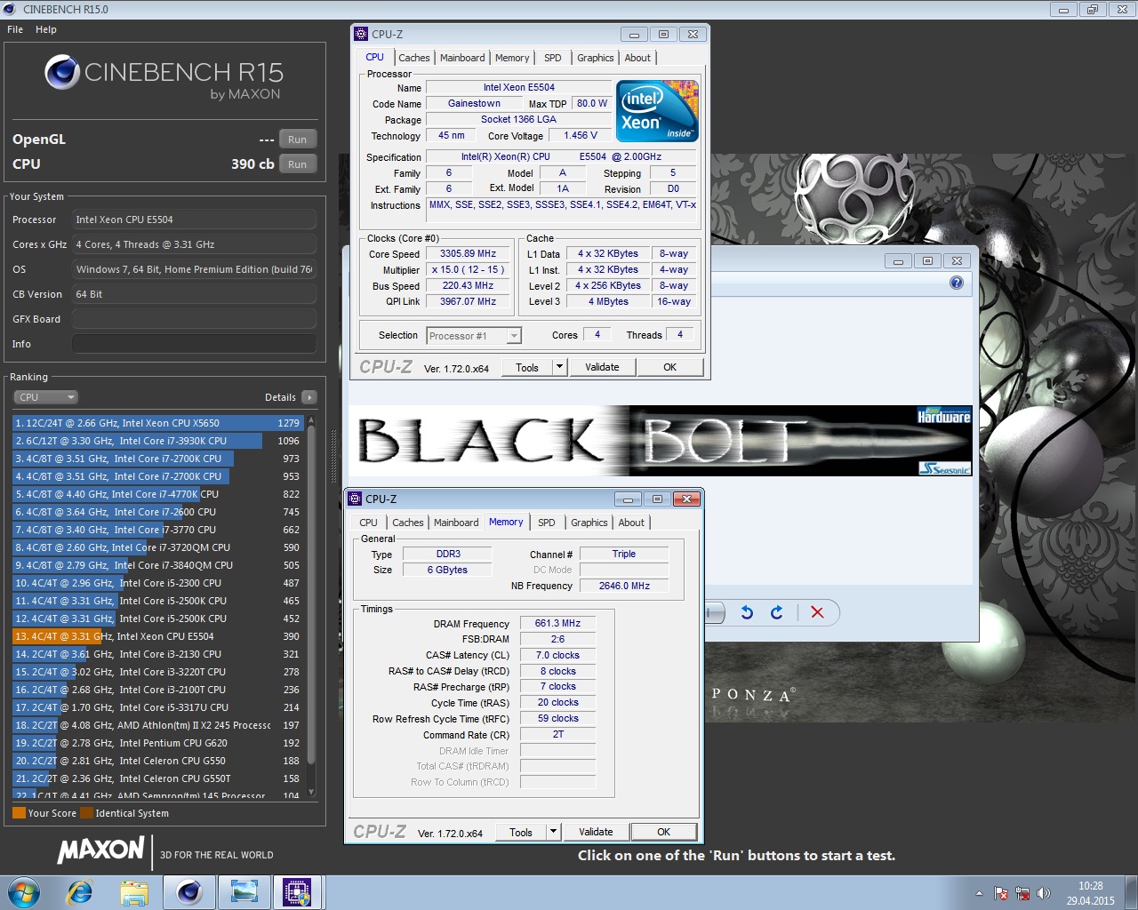Launch Internet Explorer from taskbar

80,891
